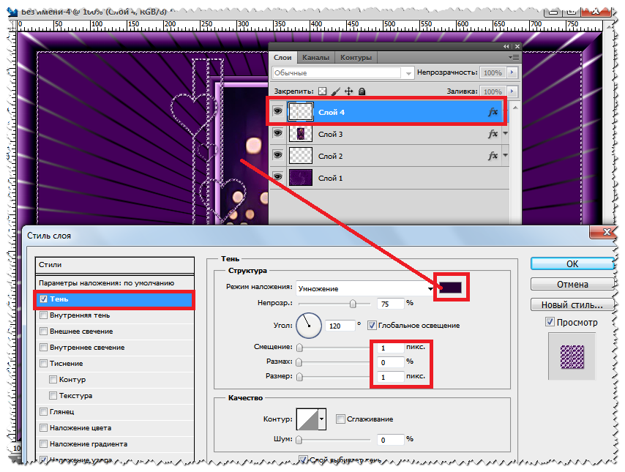Click fx icon on Слой 3
This screenshot has width=625, height=472.
(x=493, y=134)
